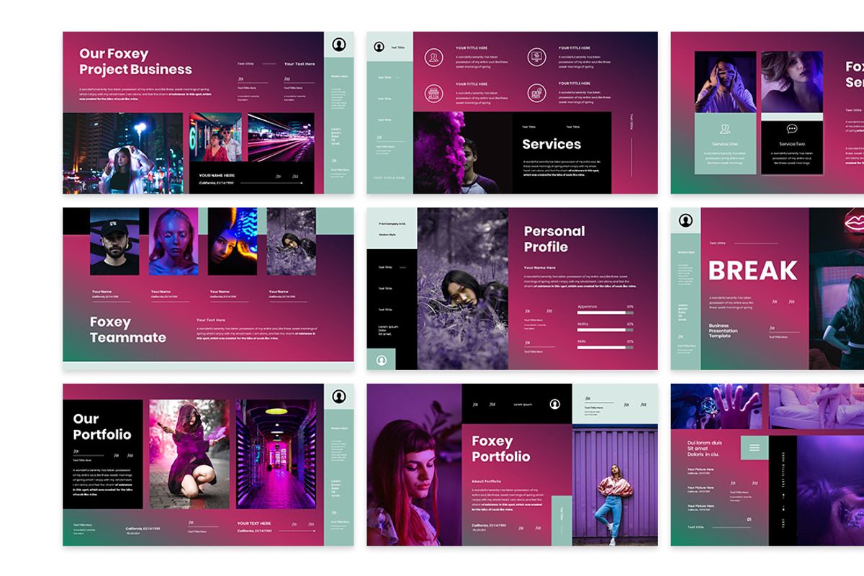Image resolution: width=864 pixels, height=576 pixels.
Task: Click the profile avatar icon on the Services slide
Action: (379, 47)
